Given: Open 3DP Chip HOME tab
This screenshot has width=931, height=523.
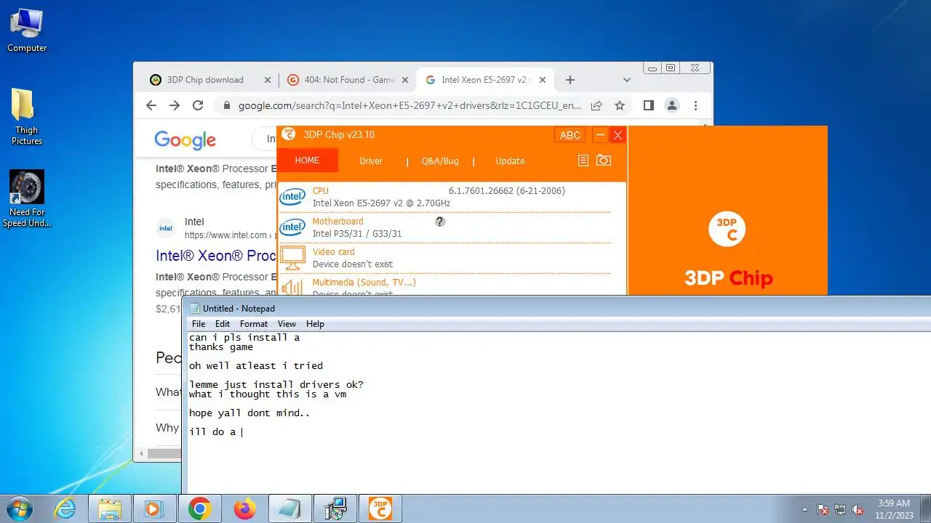Looking at the screenshot, I should 307,161.
